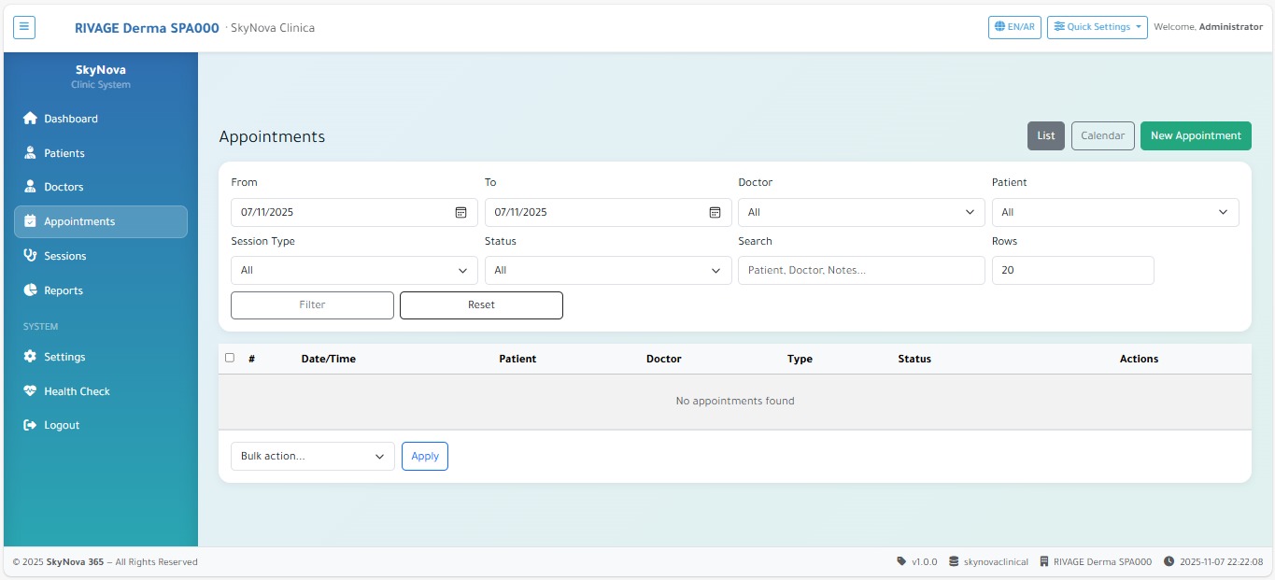Viewport: 1275px width, 580px height.
Task: Click the Reports pie chart icon
Action: 30,290
